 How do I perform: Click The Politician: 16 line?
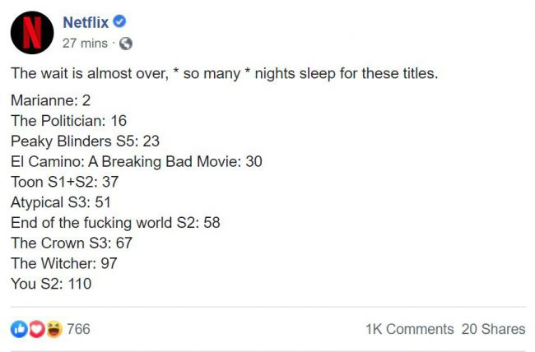(68, 121)
